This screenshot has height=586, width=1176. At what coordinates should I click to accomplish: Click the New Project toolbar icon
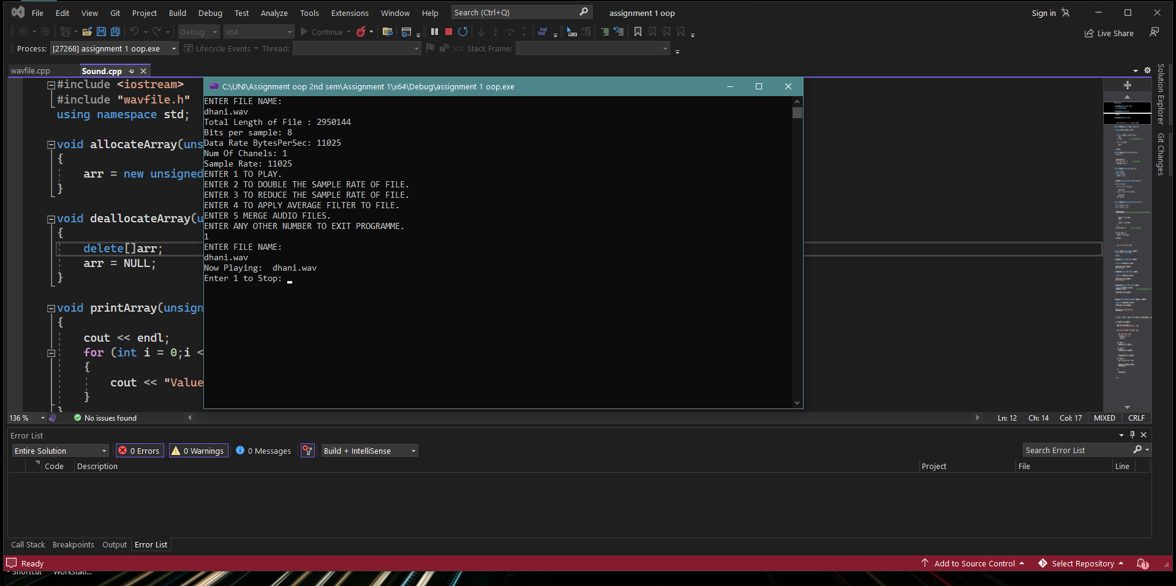[65, 32]
